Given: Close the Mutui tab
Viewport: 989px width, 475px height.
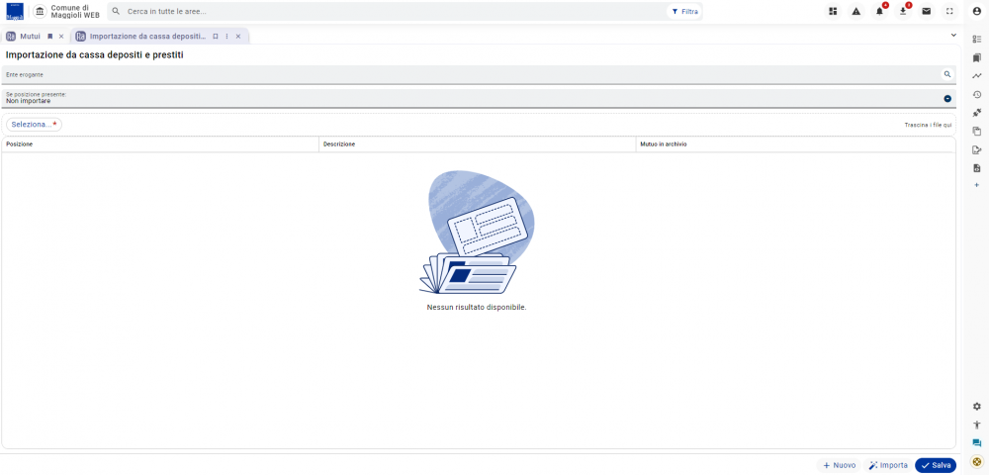Looking at the screenshot, I should 61,37.
